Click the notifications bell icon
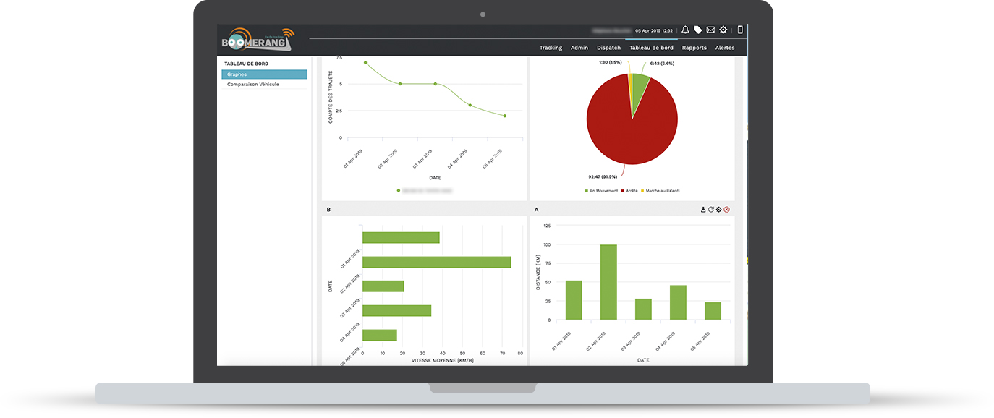Screen dimensions: 994x418 tap(685, 30)
